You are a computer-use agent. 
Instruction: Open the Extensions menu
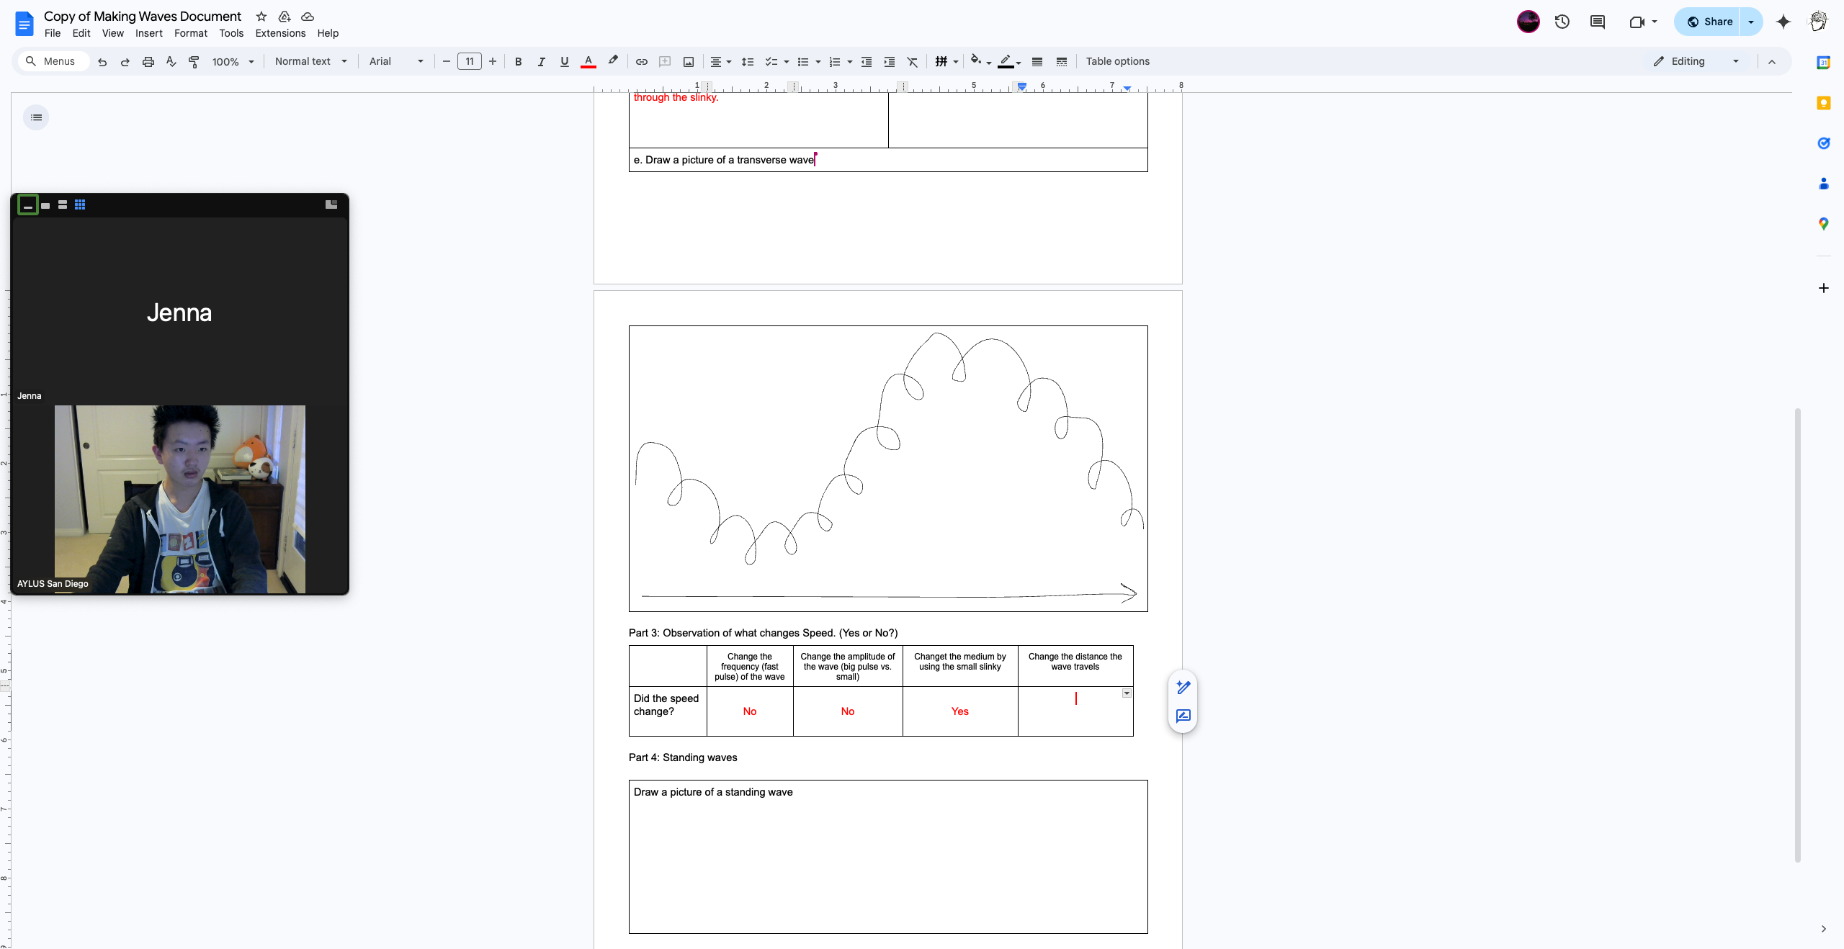[x=280, y=33]
